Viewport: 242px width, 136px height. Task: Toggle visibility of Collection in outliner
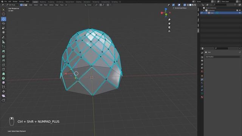[240, 10]
